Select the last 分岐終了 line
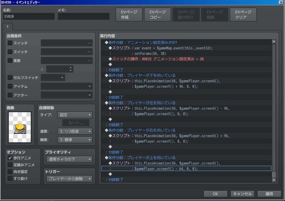This screenshot has width=285, height=201. click(x=186, y=180)
